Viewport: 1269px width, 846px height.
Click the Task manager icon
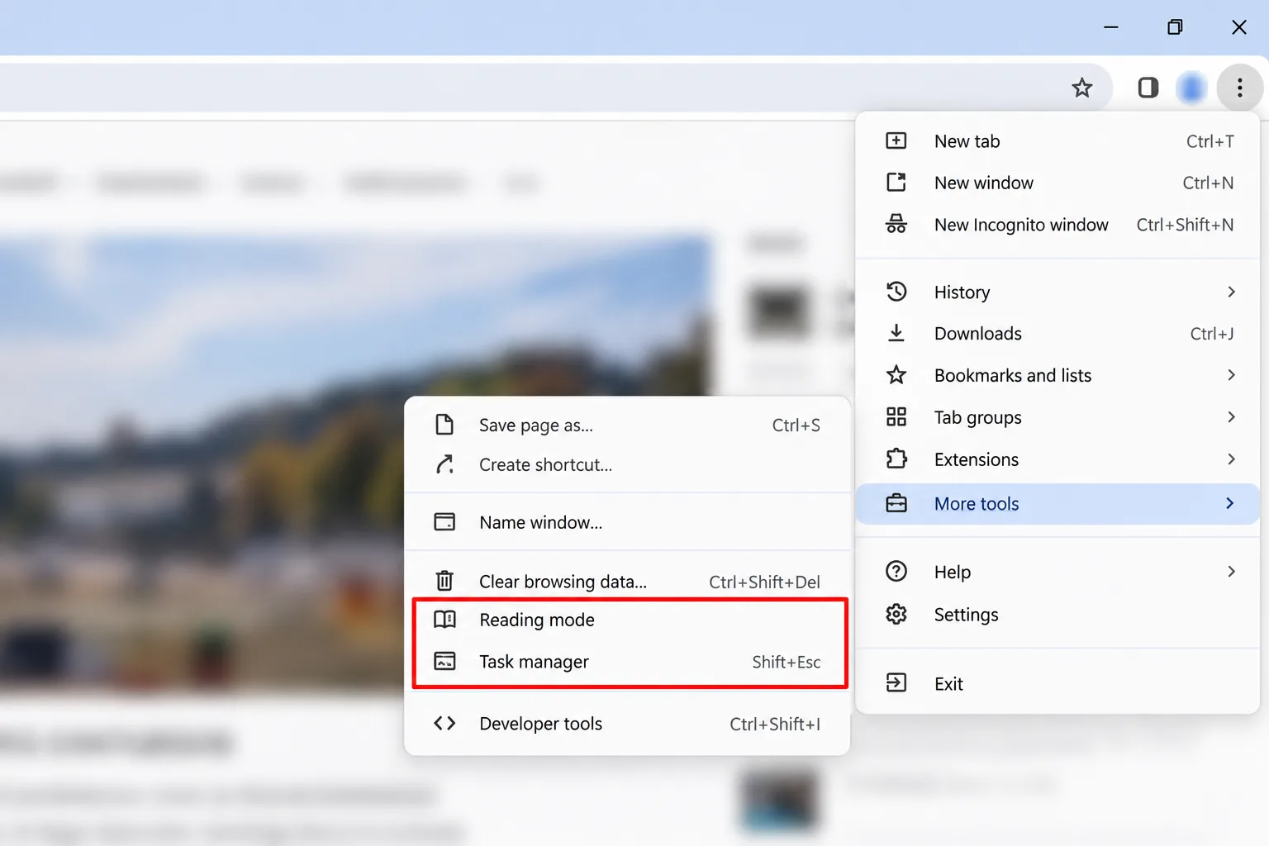click(x=444, y=661)
